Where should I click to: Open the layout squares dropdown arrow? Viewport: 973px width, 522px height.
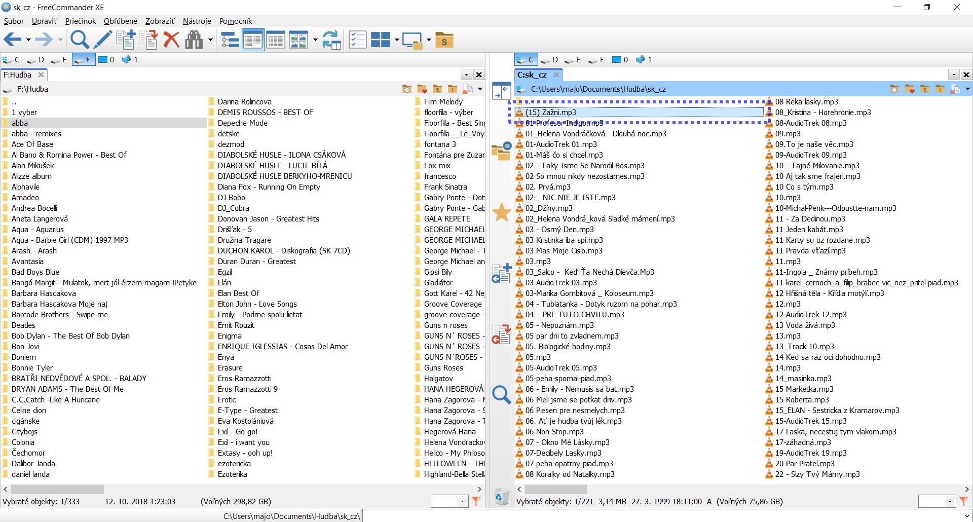coord(397,40)
